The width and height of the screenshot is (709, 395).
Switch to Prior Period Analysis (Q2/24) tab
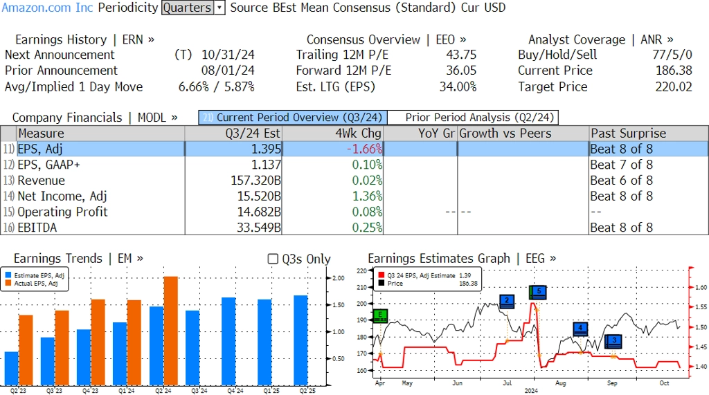pos(474,118)
